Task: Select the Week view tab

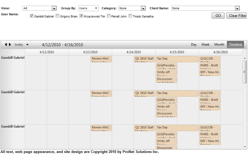Action: 205,45
